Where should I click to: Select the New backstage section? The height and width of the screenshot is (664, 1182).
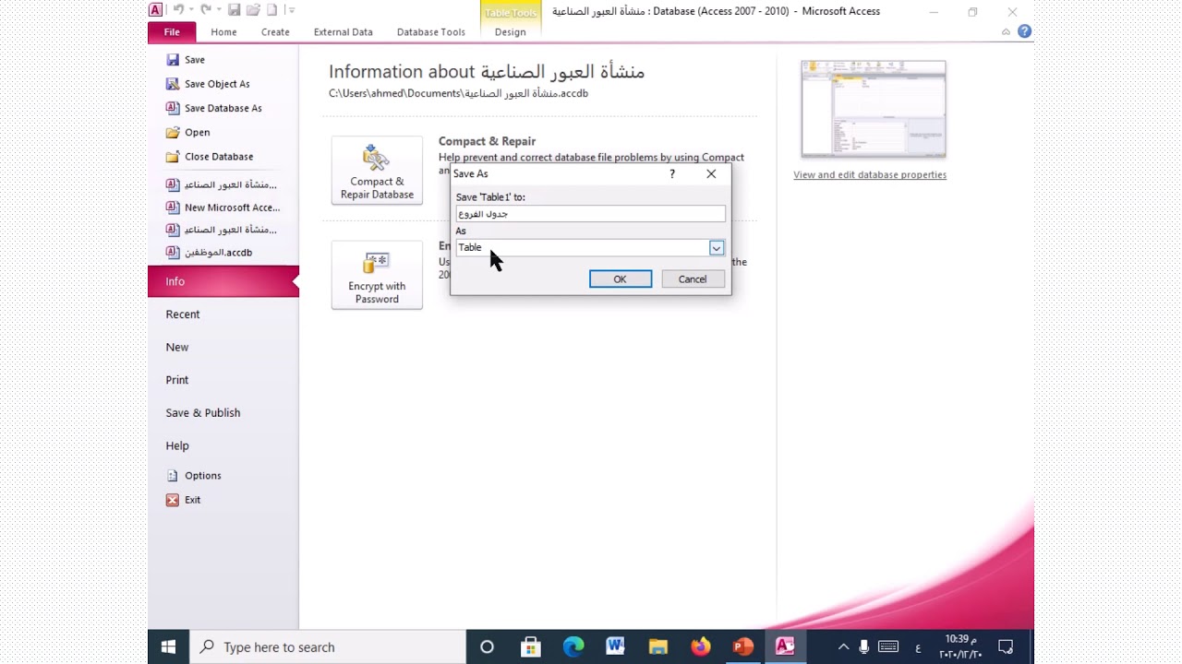pos(176,348)
